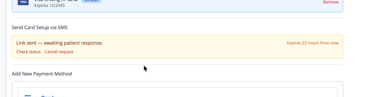The image size is (376, 97).
Task: Click the divider above Send Card Setup section
Action: point(177,18)
